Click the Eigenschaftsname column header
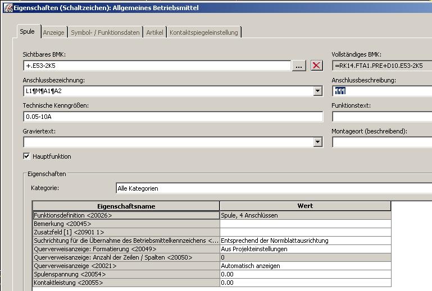Viewport: 432px width, 291px height. (x=126, y=206)
